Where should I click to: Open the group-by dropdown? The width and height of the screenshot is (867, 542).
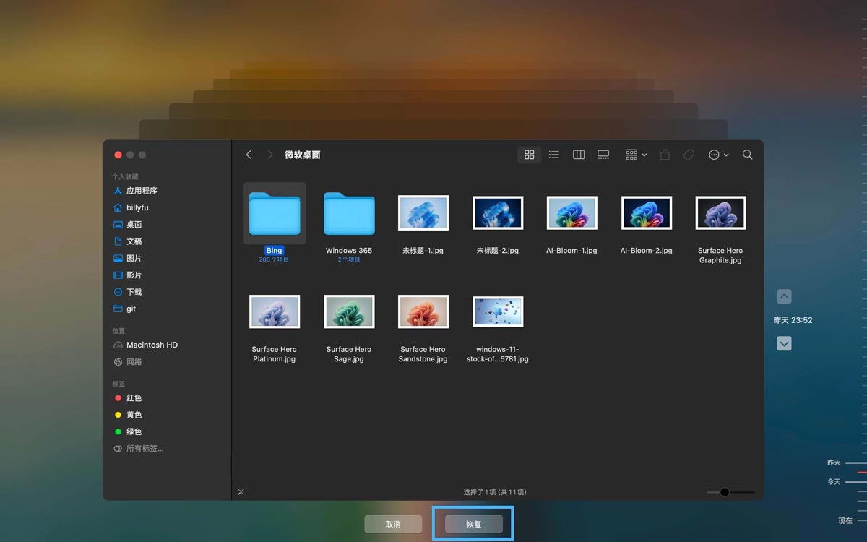(x=636, y=155)
